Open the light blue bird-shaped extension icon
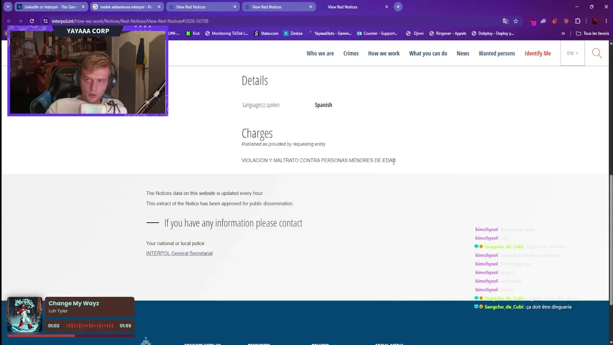613x345 pixels. click(x=544, y=21)
